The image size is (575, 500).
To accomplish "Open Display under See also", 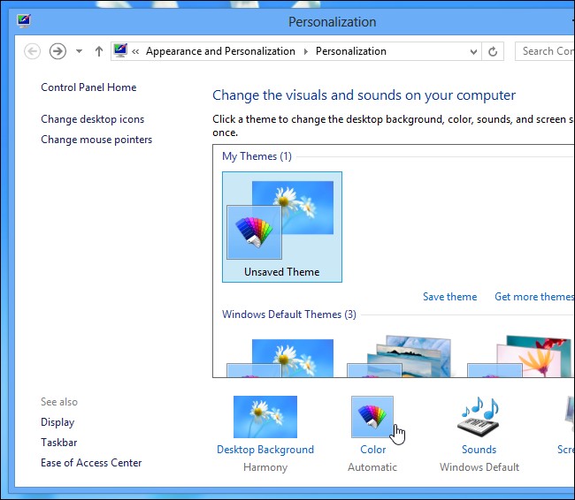I will point(57,422).
